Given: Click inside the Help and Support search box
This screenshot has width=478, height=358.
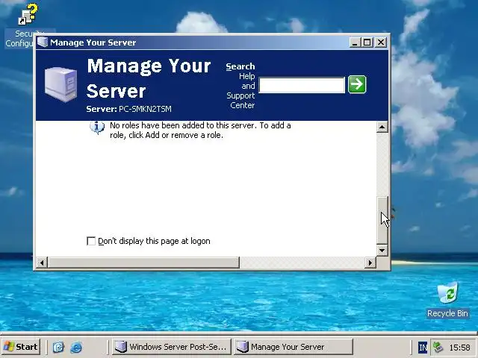Looking at the screenshot, I should [x=302, y=85].
